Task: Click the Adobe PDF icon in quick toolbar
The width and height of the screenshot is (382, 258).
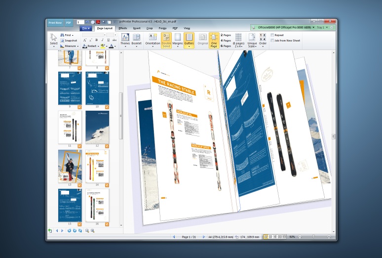Action: coord(98,22)
